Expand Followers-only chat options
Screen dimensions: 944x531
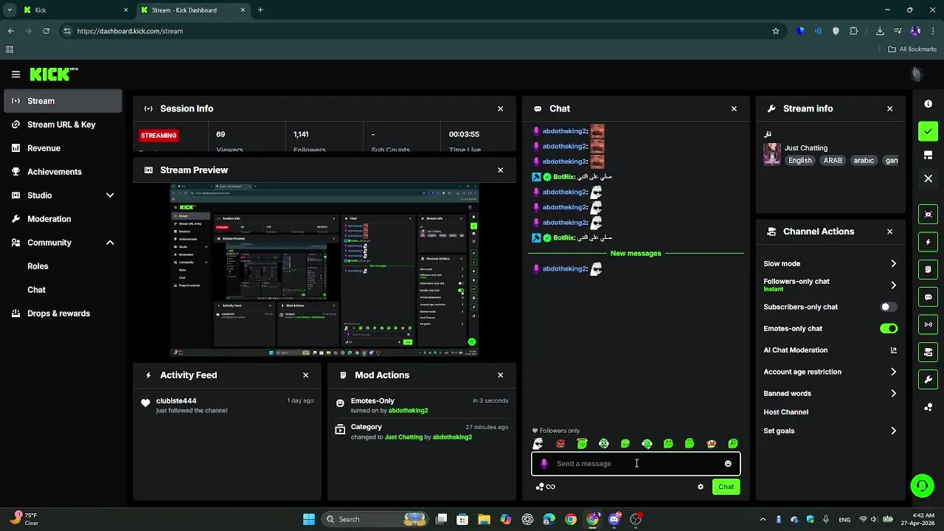[x=893, y=285]
